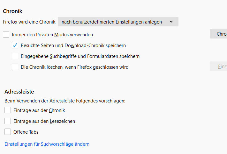227x154 pixels.
Task: Click the "Die Chronik löschen, wenn Firefox geschlossen wird" text
Action: [74, 67]
